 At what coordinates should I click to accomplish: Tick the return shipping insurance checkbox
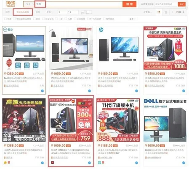point(14,19)
